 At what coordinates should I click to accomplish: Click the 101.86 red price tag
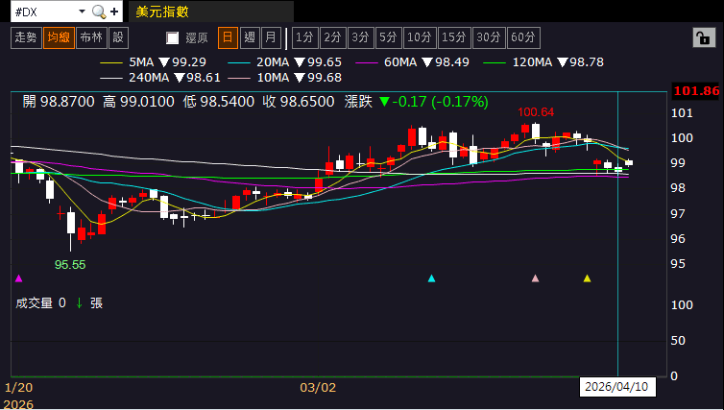tap(697, 91)
